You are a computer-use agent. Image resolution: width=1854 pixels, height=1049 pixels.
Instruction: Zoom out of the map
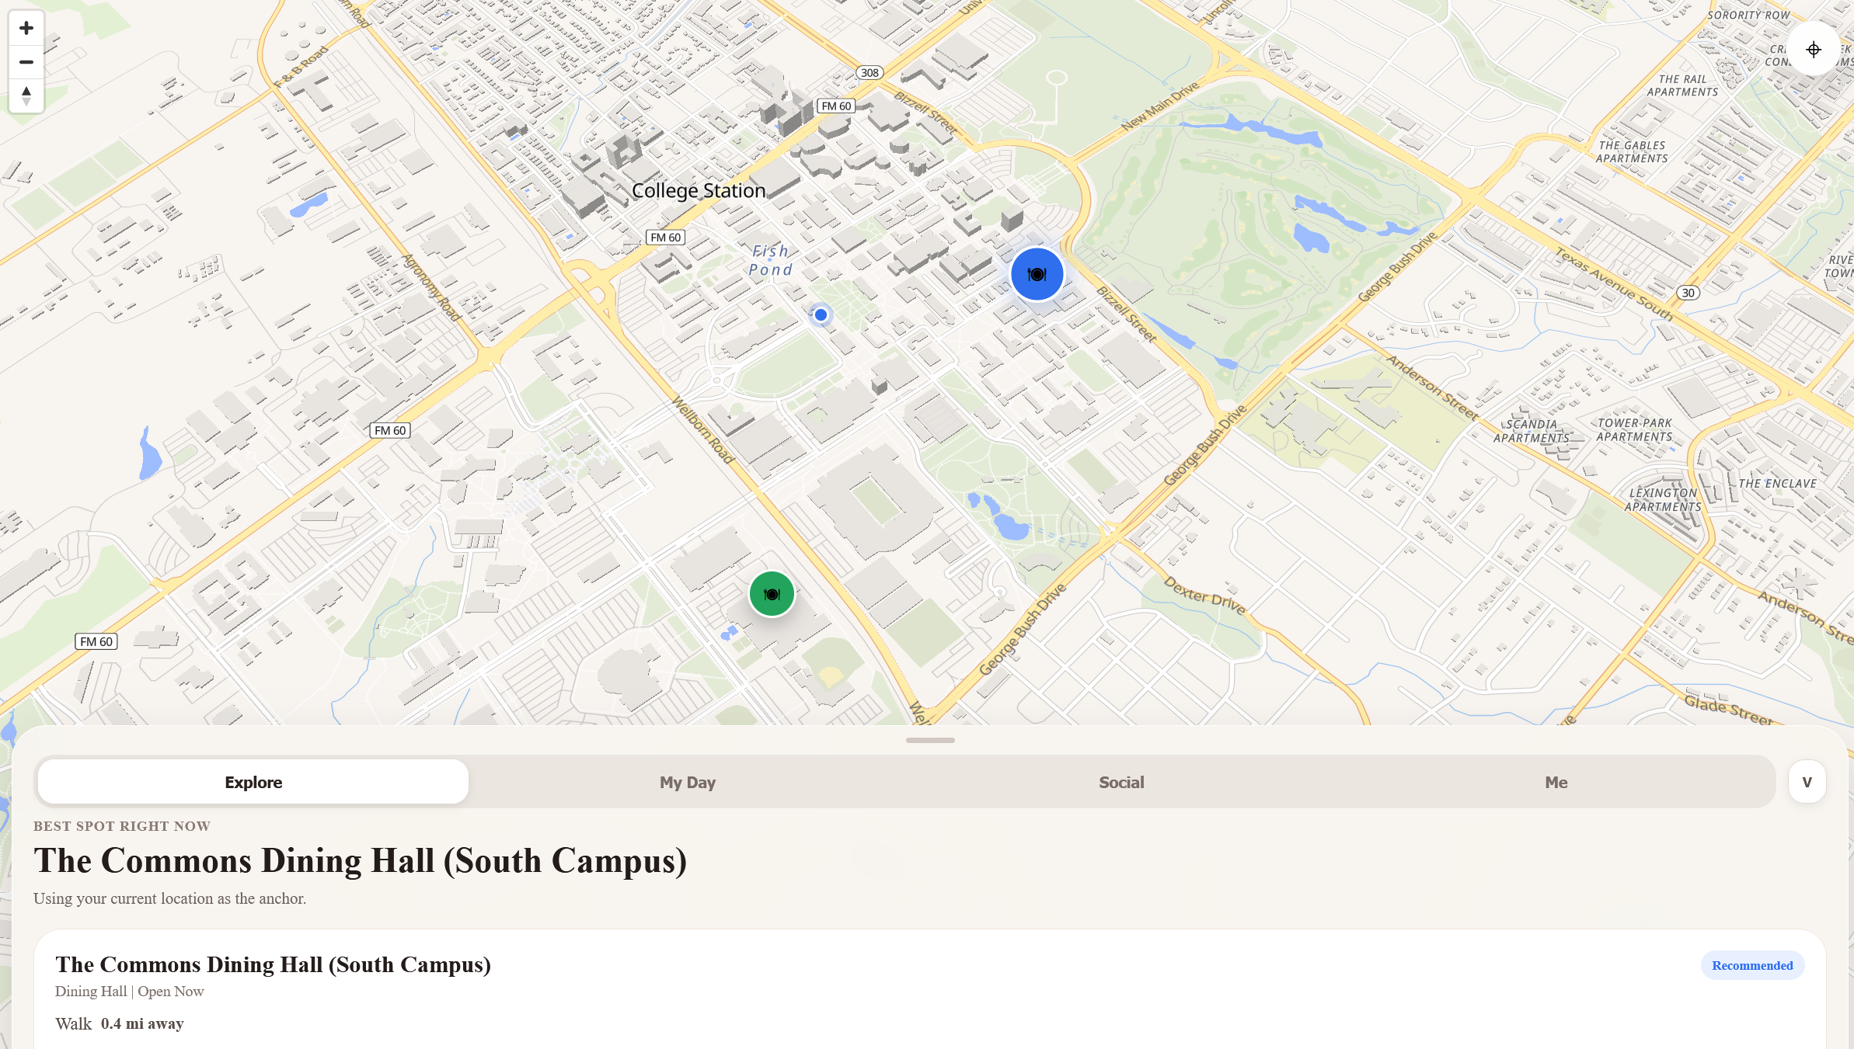(26, 62)
